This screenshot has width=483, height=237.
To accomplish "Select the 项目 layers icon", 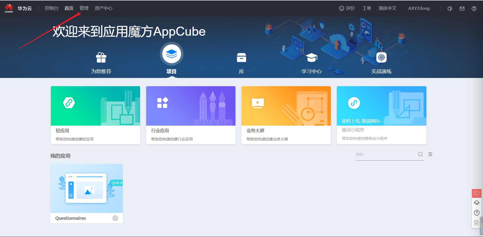I will (x=172, y=54).
